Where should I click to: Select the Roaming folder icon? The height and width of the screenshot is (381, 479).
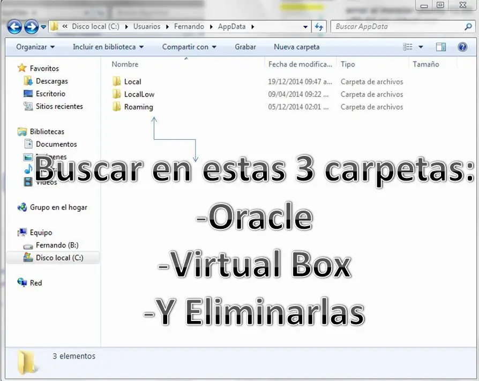click(117, 107)
